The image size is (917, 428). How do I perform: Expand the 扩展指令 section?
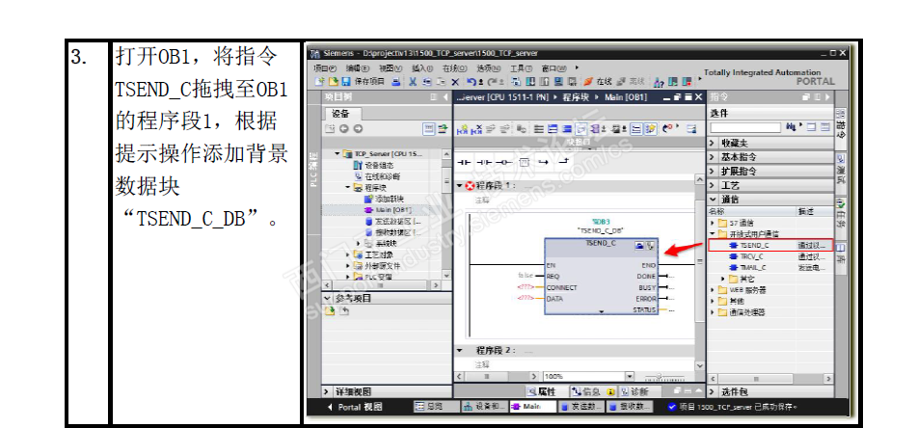[713, 172]
